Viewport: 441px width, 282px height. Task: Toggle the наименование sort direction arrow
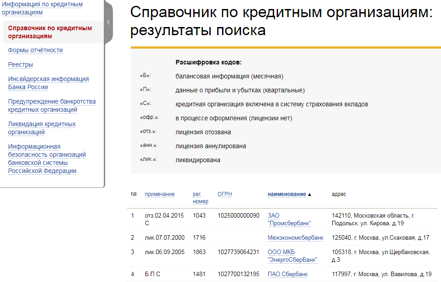tap(310, 194)
